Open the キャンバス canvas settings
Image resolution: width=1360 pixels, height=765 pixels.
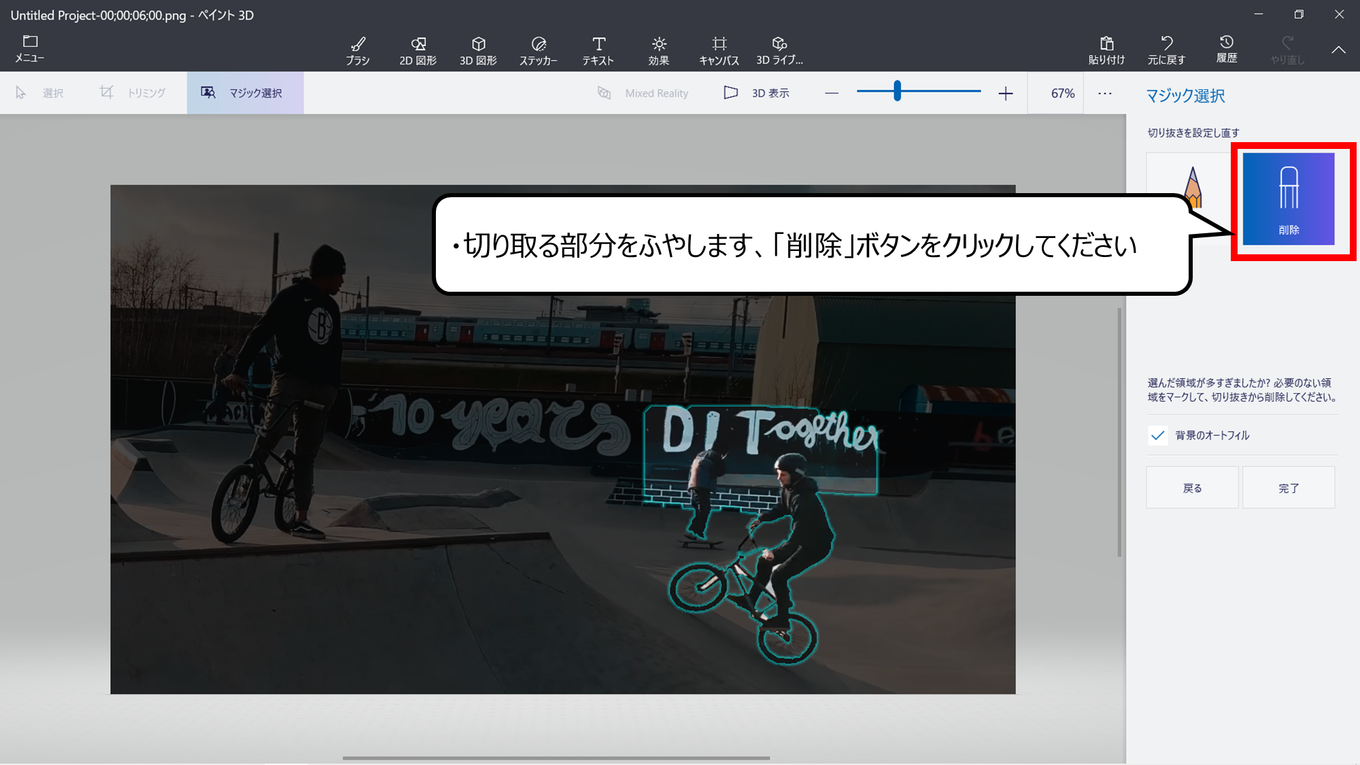[719, 51]
